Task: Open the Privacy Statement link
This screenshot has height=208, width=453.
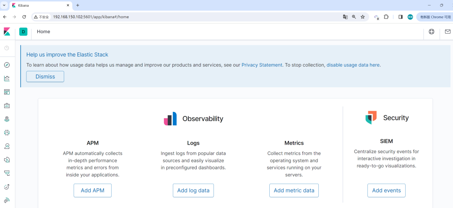Action: 262,65
